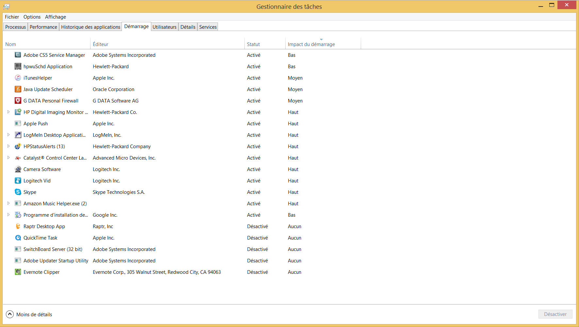Select Evernote Corp. address publisher text
Image resolution: width=579 pixels, height=327 pixels.
pos(157,272)
